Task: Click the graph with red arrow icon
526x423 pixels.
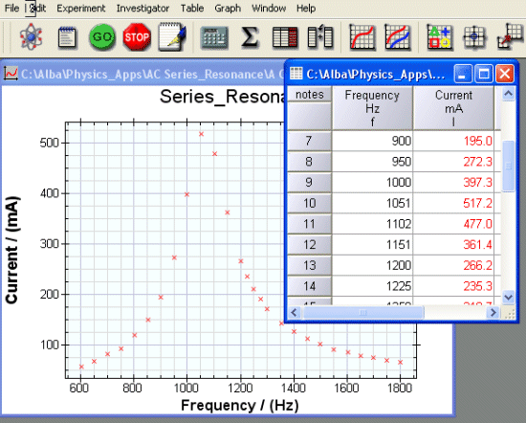Action: (511, 36)
